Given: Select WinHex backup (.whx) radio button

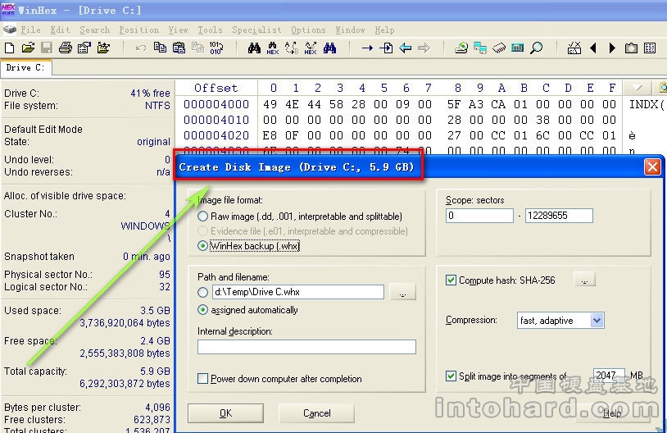Looking at the screenshot, I should (202, 246).
